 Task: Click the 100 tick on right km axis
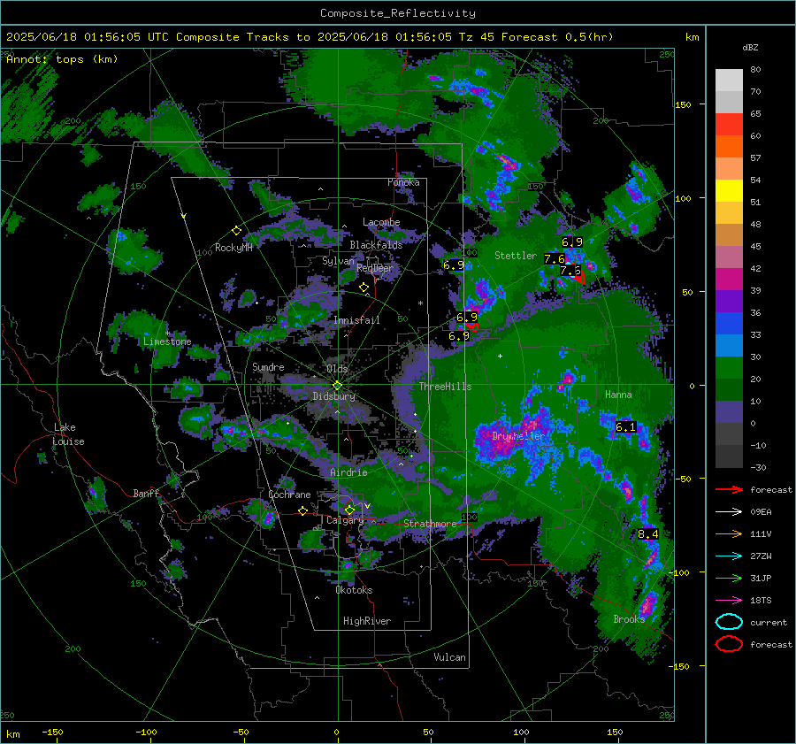coord(684,198)
